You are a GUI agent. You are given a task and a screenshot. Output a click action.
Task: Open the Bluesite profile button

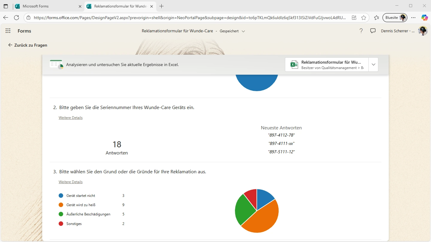(x=395, y=18)
